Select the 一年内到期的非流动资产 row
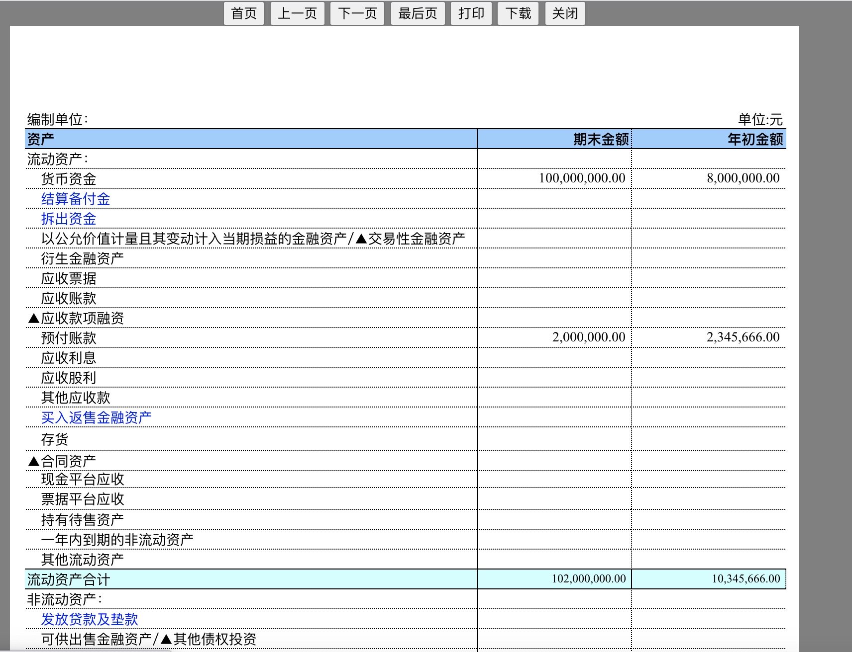852x652 pixels. coord(406,540)
